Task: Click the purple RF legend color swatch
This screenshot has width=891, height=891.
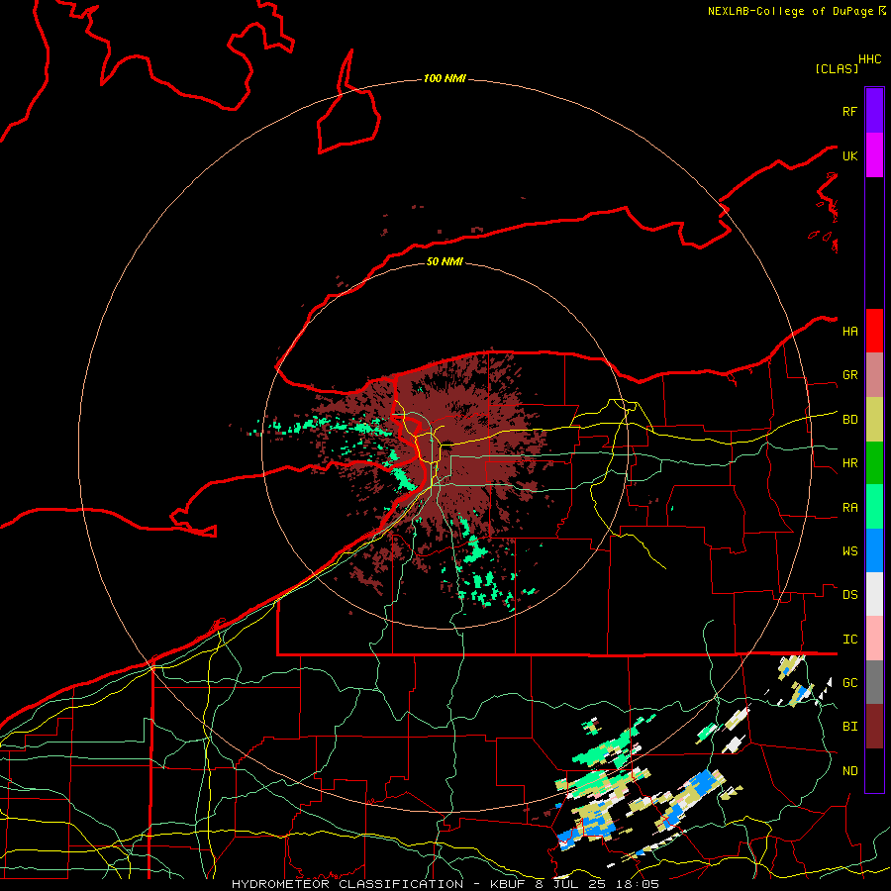Action: (x=874, y=110)
